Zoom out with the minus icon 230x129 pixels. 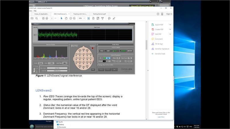[71, 18]
